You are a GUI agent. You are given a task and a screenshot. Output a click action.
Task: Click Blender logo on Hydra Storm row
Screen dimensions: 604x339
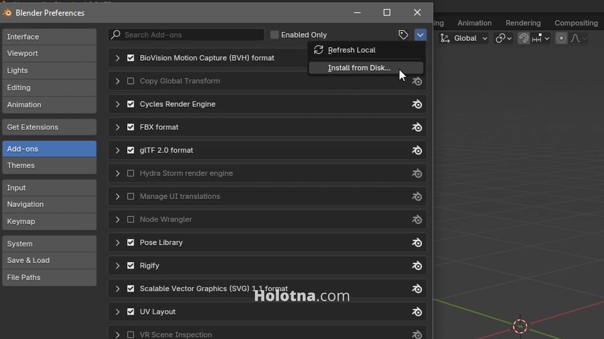[x=417, y=173]
